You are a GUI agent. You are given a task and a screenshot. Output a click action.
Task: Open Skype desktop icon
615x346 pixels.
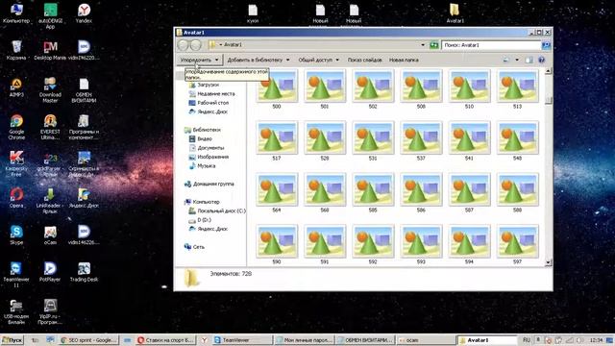pos(16,235)
